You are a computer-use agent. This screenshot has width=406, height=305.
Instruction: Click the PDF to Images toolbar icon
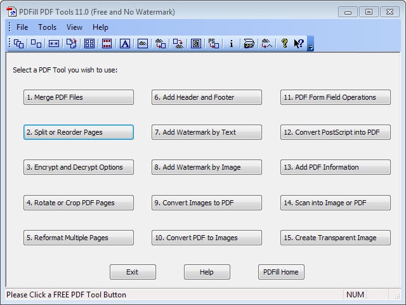(178, 44)
